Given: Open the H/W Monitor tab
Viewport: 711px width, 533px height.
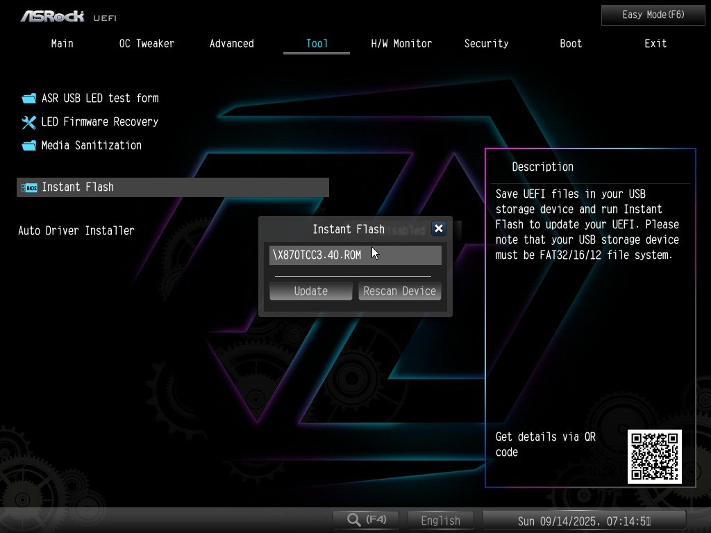Looking at the screenshot, I should (401, 44).
